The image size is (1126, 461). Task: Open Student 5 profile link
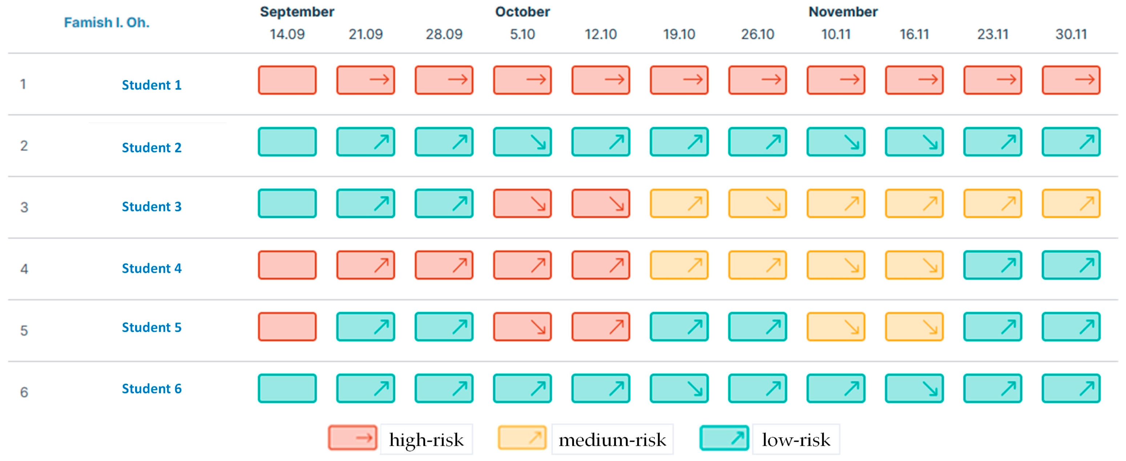point(152,327)
